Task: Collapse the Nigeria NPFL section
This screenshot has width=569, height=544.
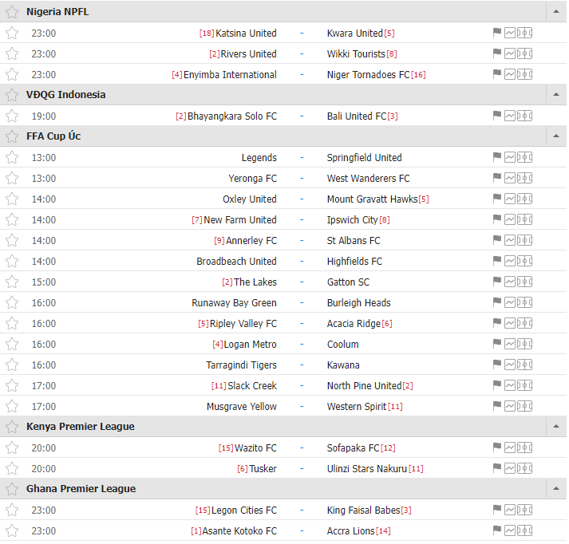Action: [556, 12]
